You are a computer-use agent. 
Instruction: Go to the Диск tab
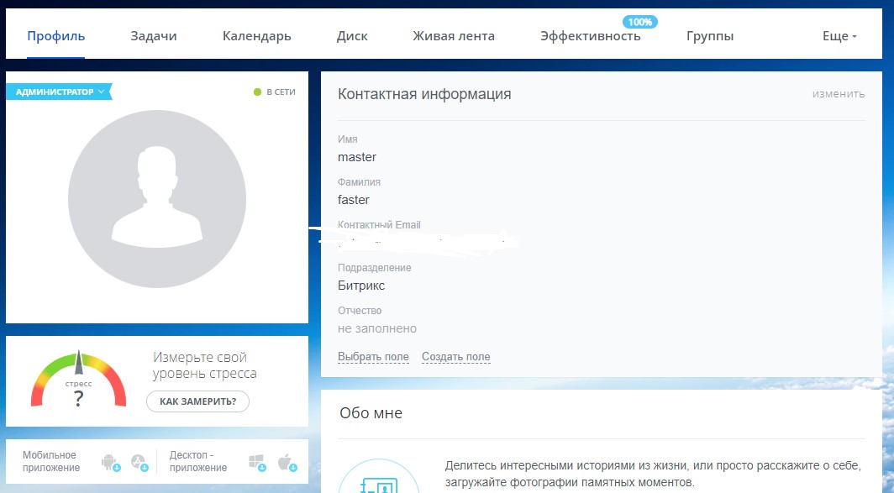click(x=352, y=36)
